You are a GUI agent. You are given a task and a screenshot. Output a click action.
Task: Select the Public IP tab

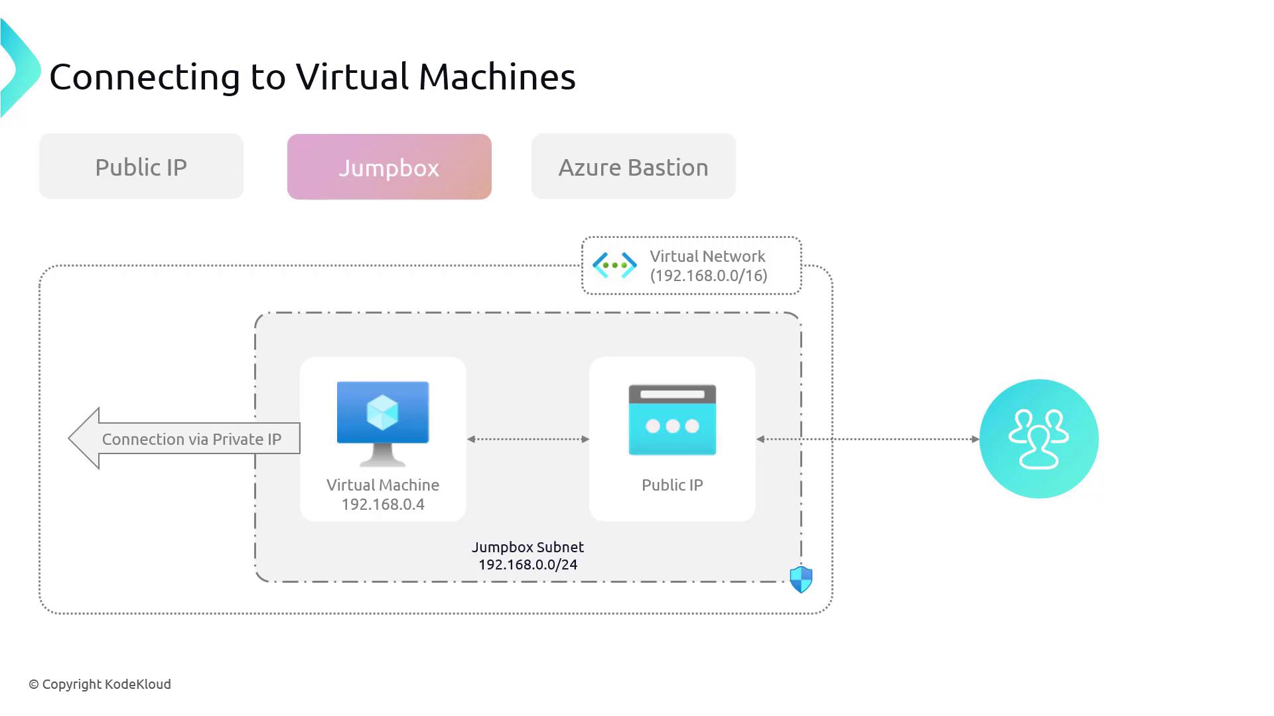click(141, 166)
